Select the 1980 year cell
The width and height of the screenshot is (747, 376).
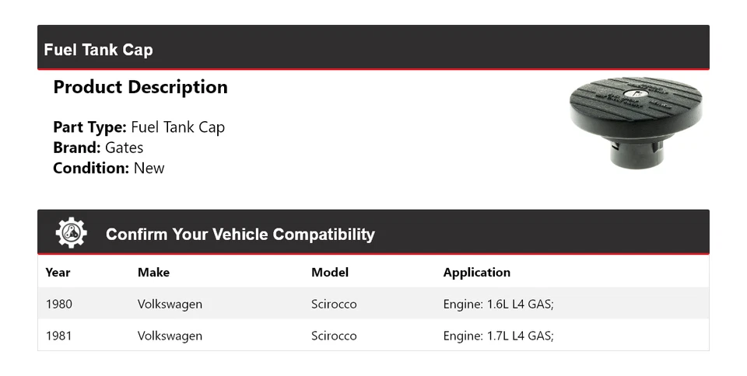click(58, 304)
